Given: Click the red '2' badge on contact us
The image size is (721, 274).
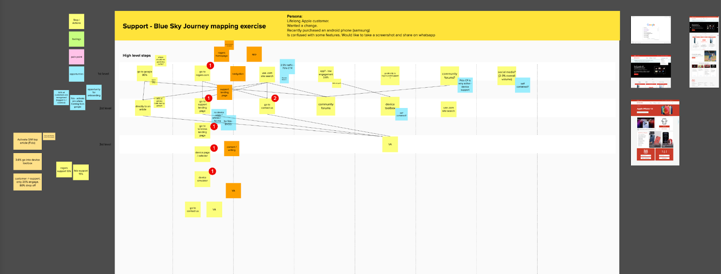Looking at the screenshot, I should tap(275, 98).
